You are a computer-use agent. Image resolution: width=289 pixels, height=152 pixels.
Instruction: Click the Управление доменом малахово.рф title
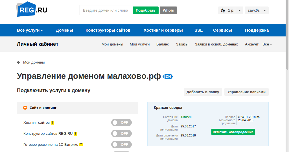[89, 76]
